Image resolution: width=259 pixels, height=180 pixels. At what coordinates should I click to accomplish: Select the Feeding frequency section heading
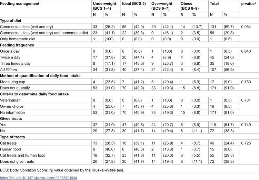click(x=17, y=45)
